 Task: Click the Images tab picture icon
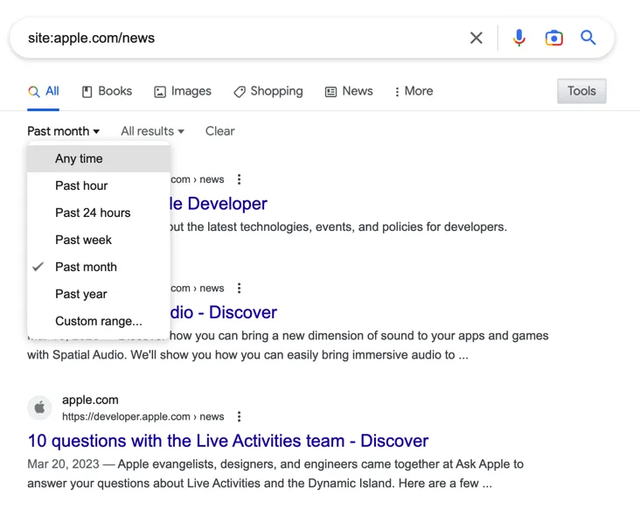pyautogui.click(x=160, y=92)
